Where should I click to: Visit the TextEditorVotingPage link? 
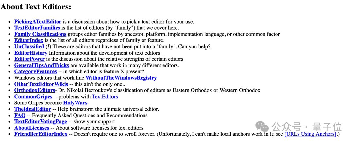41,122
